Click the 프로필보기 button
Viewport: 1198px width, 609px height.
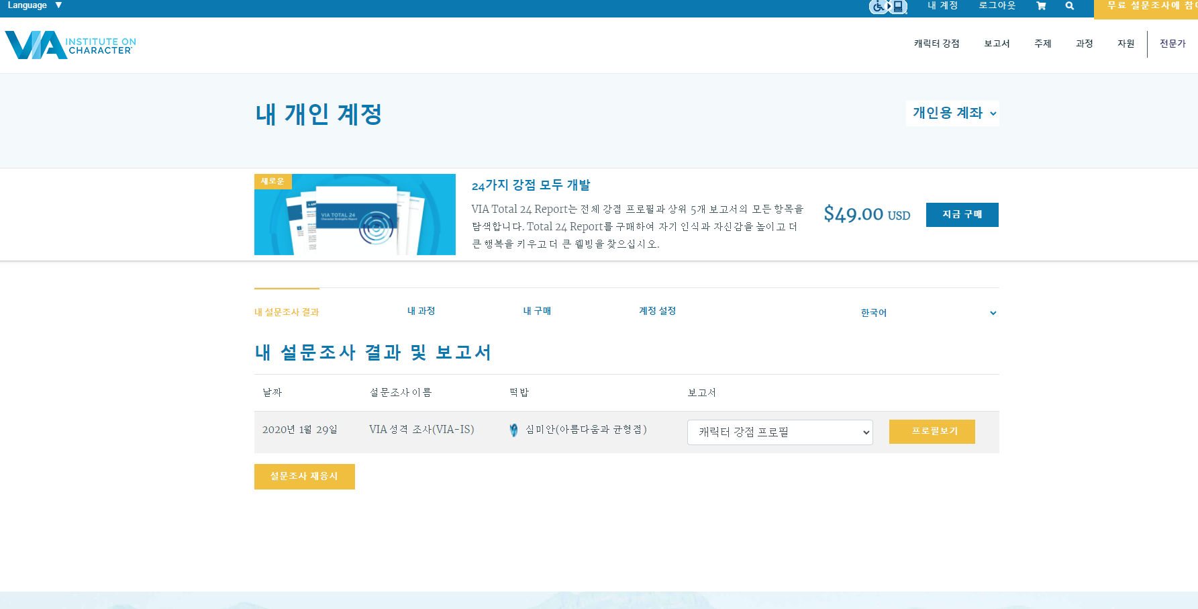[932, 432]
